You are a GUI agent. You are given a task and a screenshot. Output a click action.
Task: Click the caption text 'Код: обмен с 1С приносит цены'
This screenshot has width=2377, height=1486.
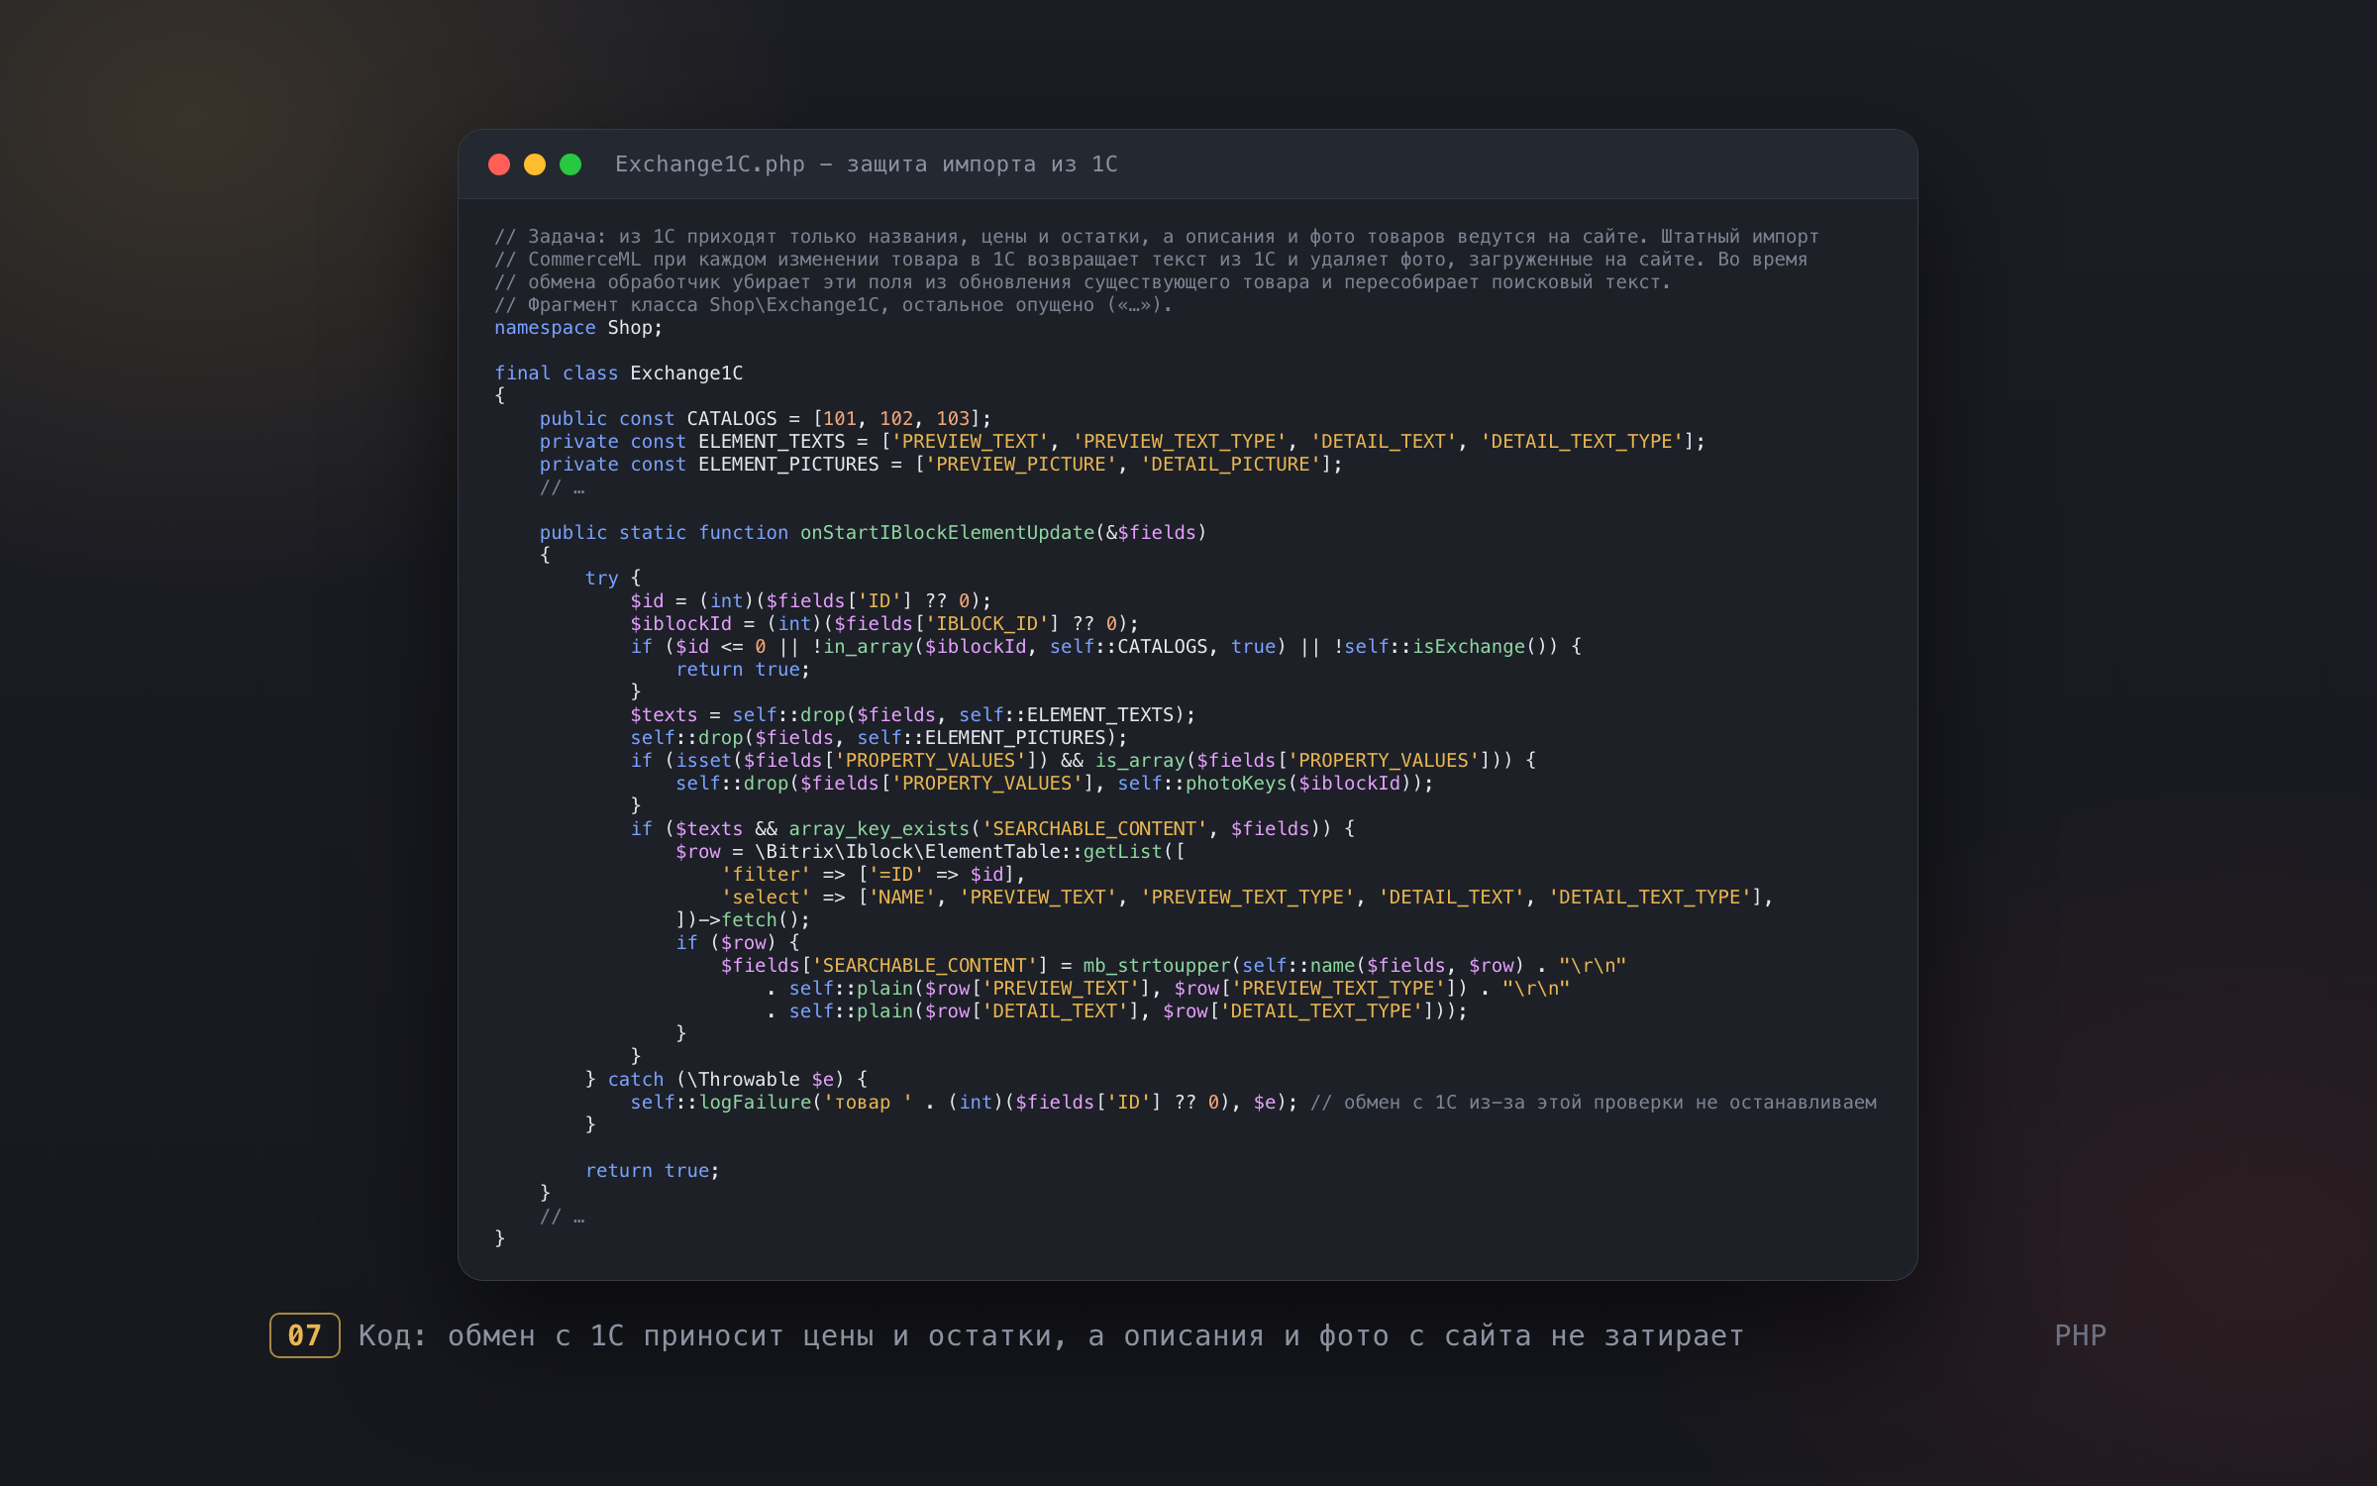tap(616, 1335)
